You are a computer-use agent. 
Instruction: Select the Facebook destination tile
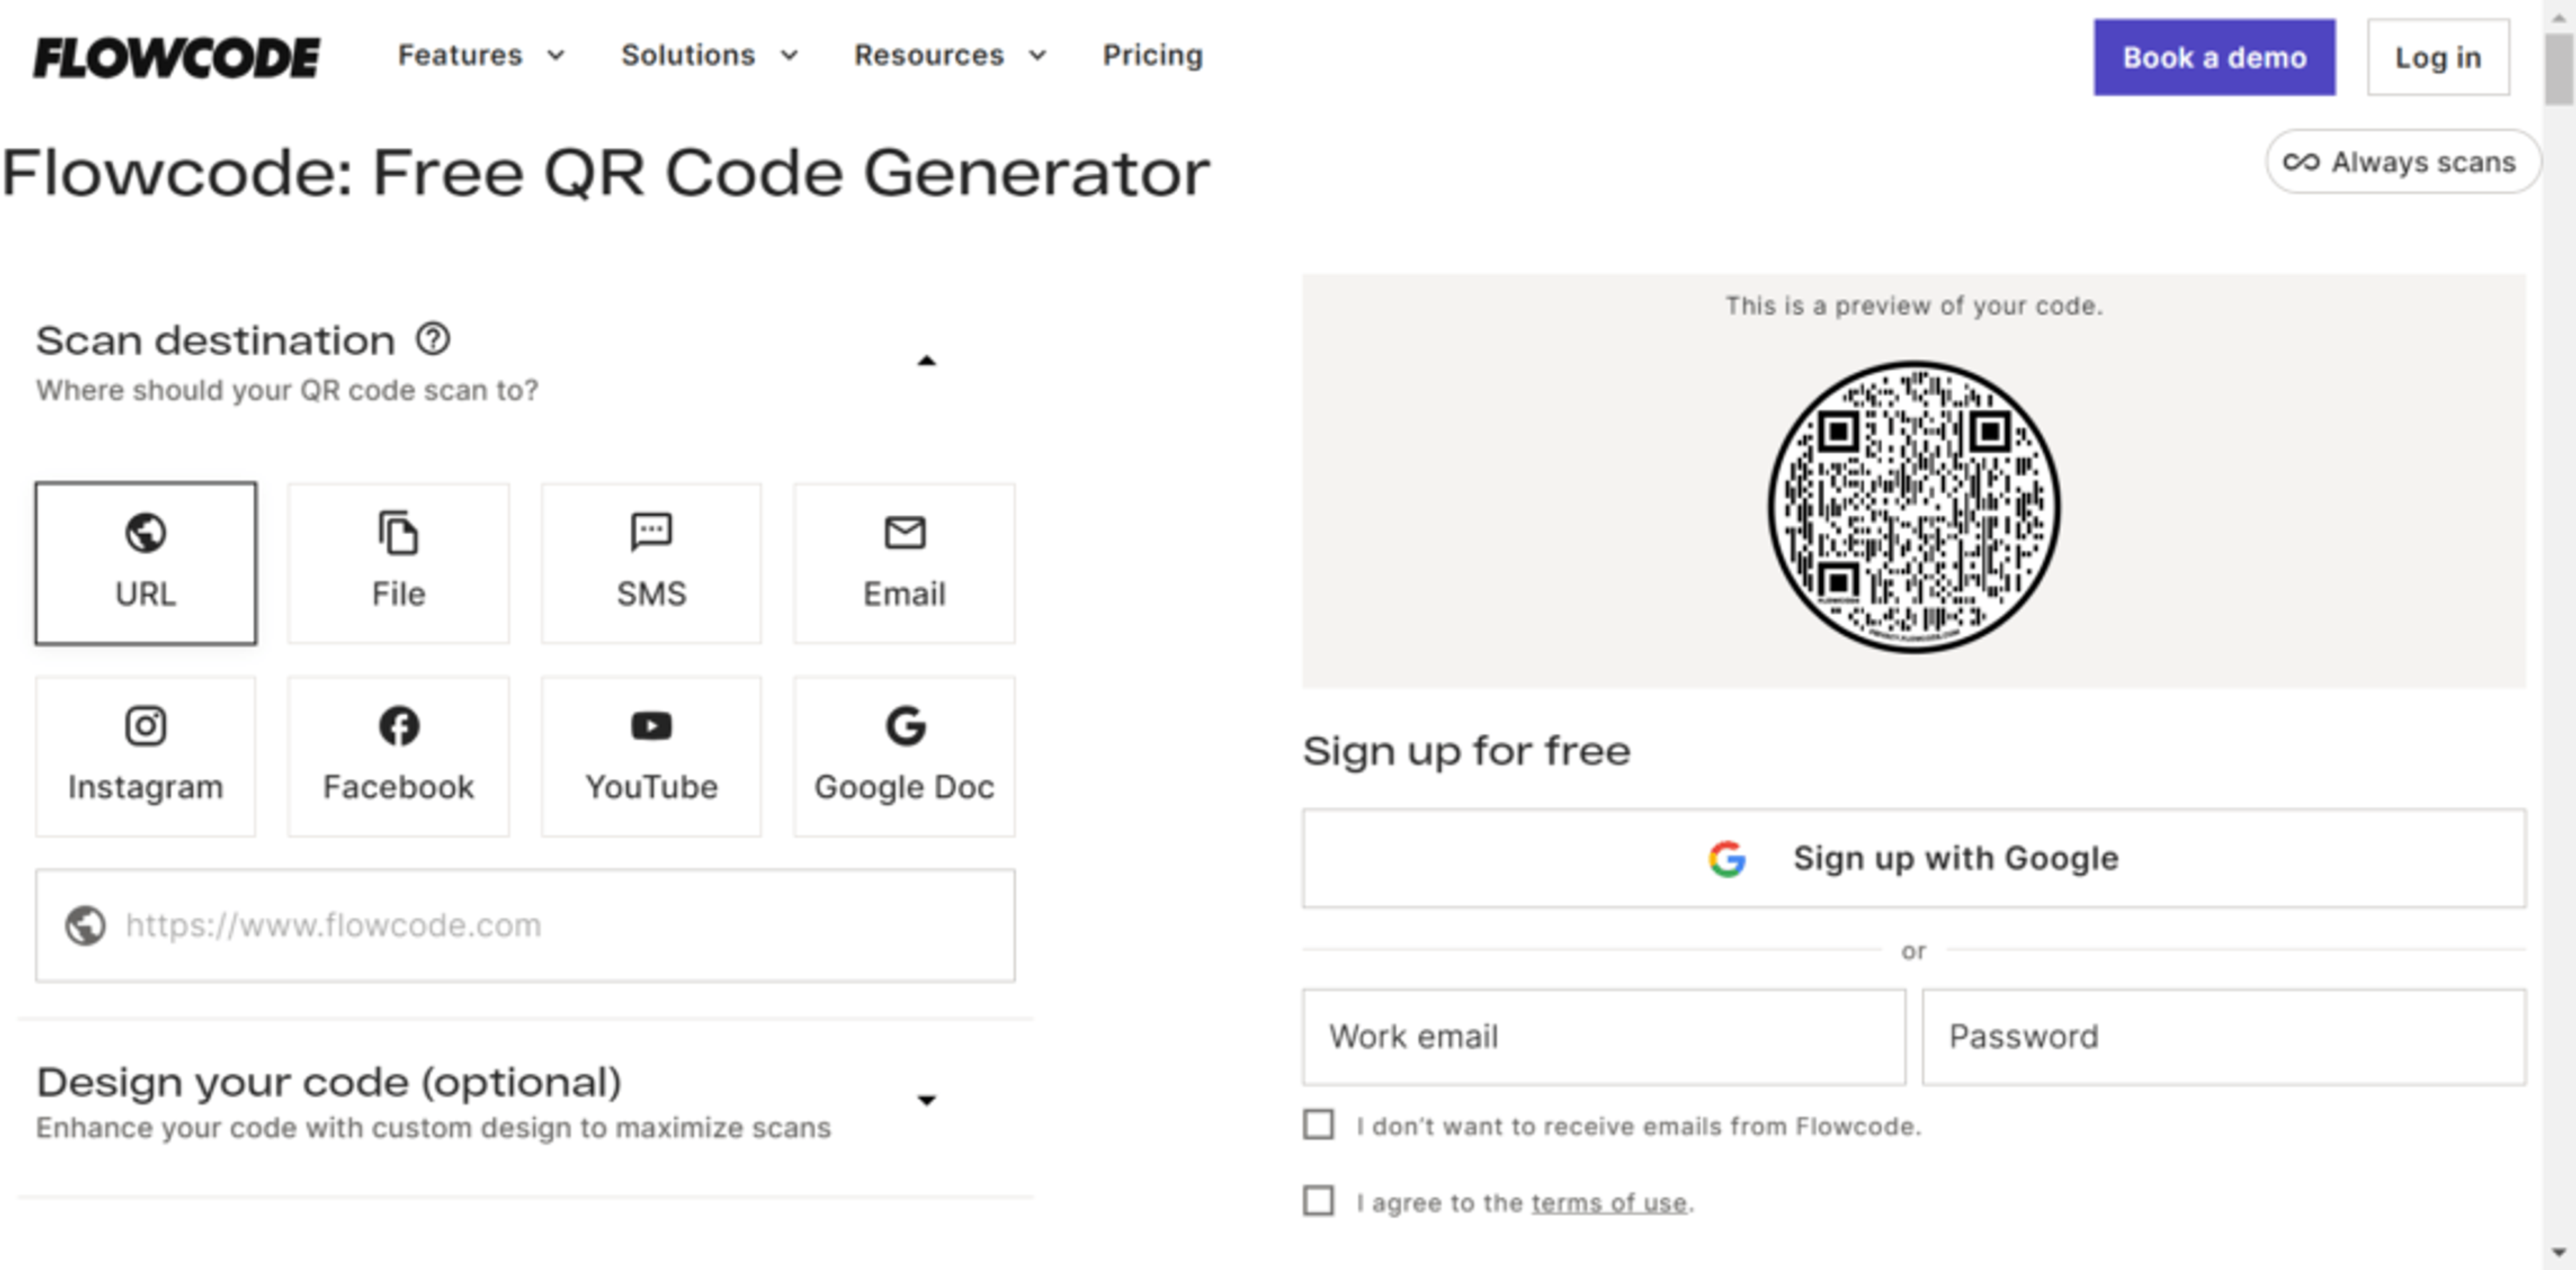point(398,756)
